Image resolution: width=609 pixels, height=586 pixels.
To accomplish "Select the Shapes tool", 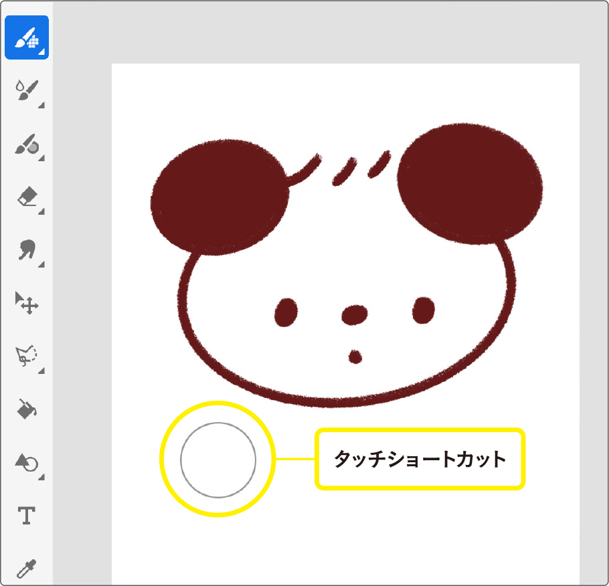I will (x=26, y=462).
